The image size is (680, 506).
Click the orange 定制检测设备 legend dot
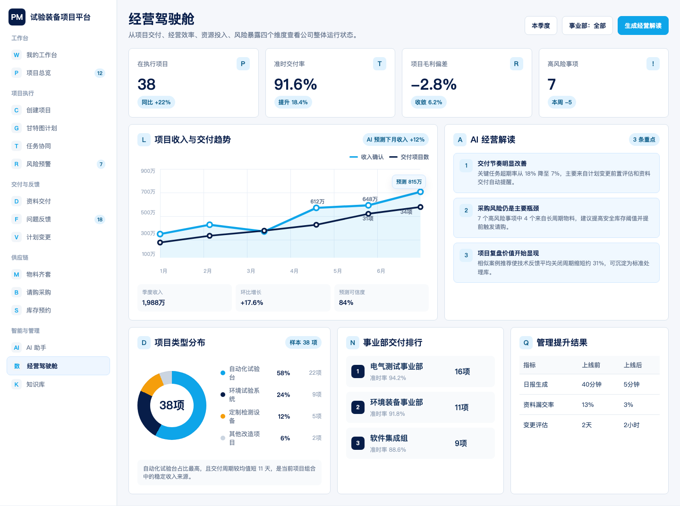223,416
